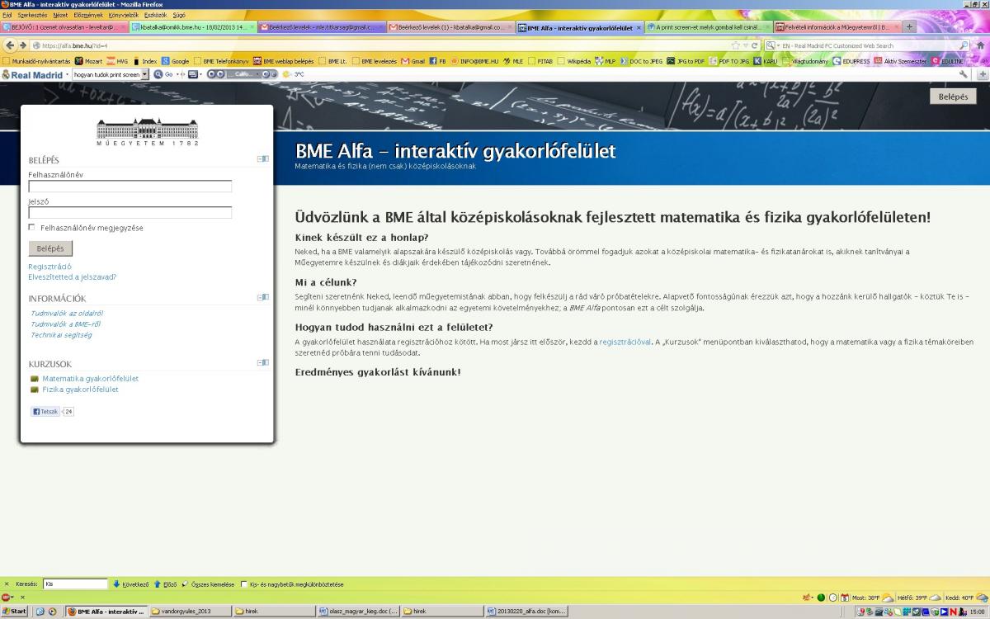Click the Keresés find bar text field
The width and height of the screenshot is (990, 619).
(75, 584)
